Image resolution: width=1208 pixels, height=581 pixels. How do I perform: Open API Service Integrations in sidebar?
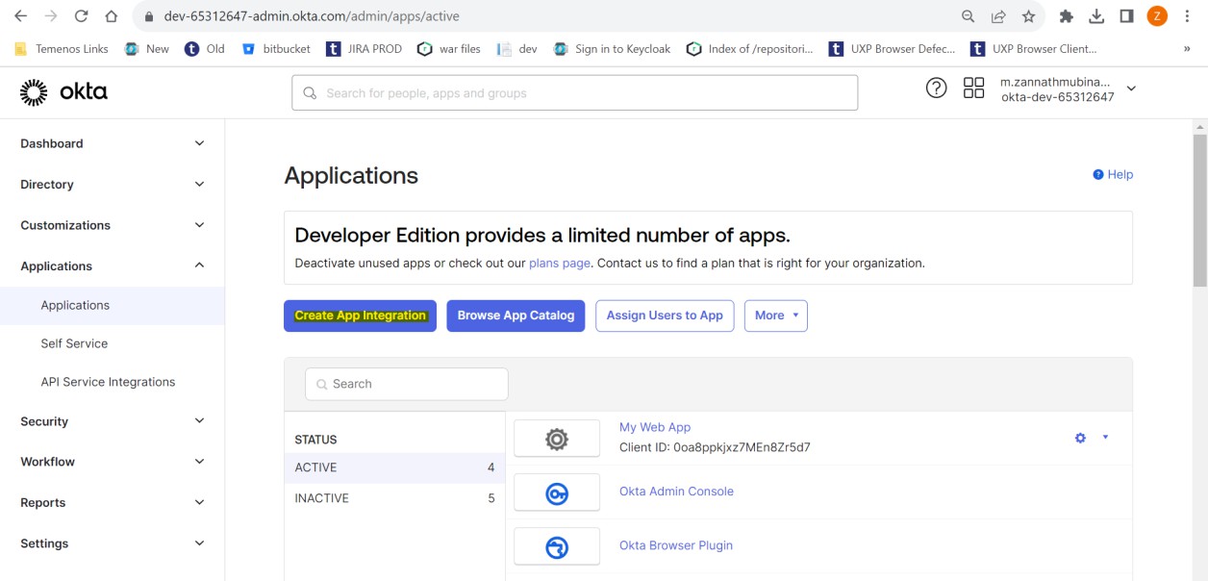[x=108, y=382]
